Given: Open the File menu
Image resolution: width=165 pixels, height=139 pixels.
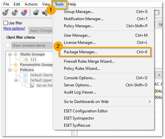Looking at the screenshot, I should pos(6,4).
